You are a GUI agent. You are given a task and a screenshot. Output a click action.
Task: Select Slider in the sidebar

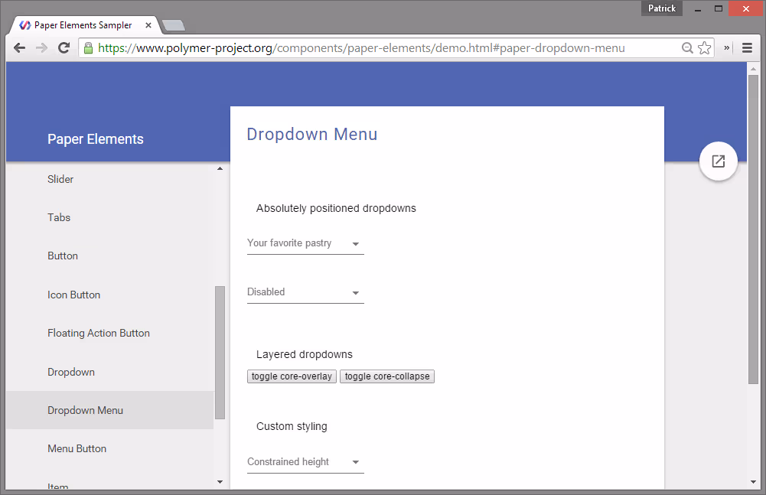[x=60, y=179]
